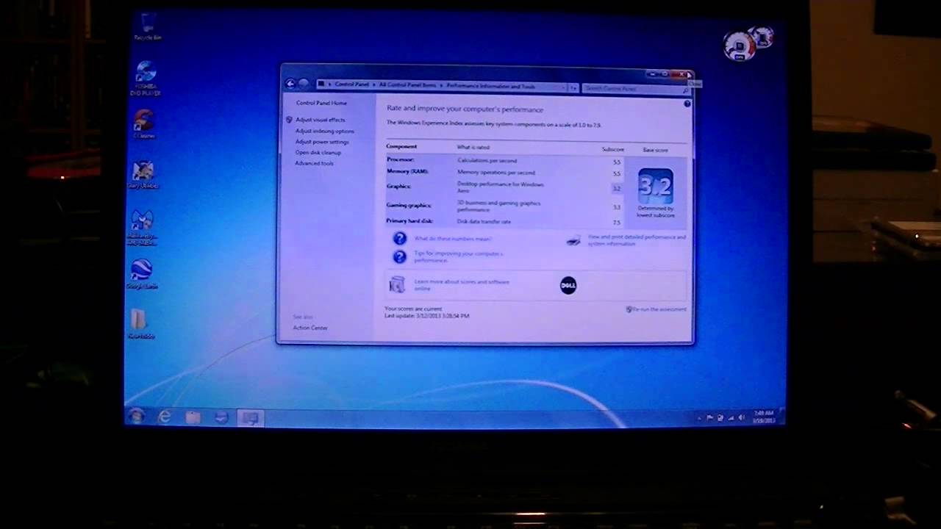Open Windows Explorer folder in taskbar
The height and width of the screenshot is (529, 941).
pyautogui.click(x=193, y=417)
